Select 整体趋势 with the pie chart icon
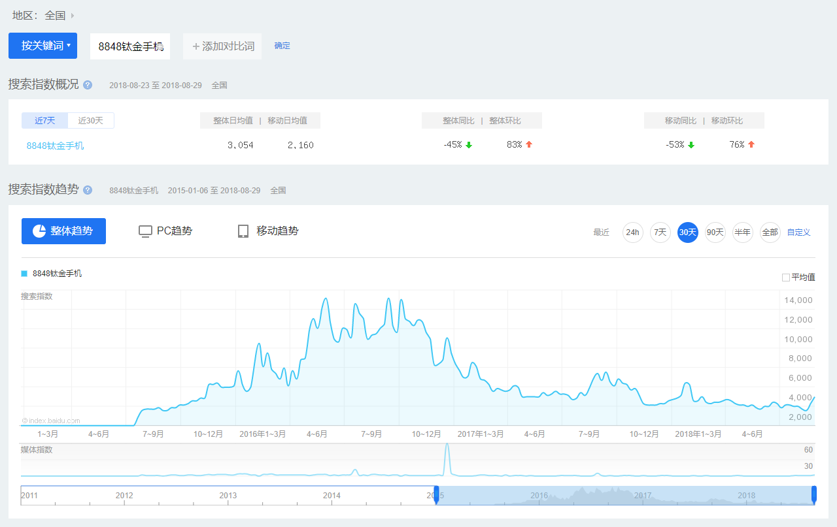 39,231
